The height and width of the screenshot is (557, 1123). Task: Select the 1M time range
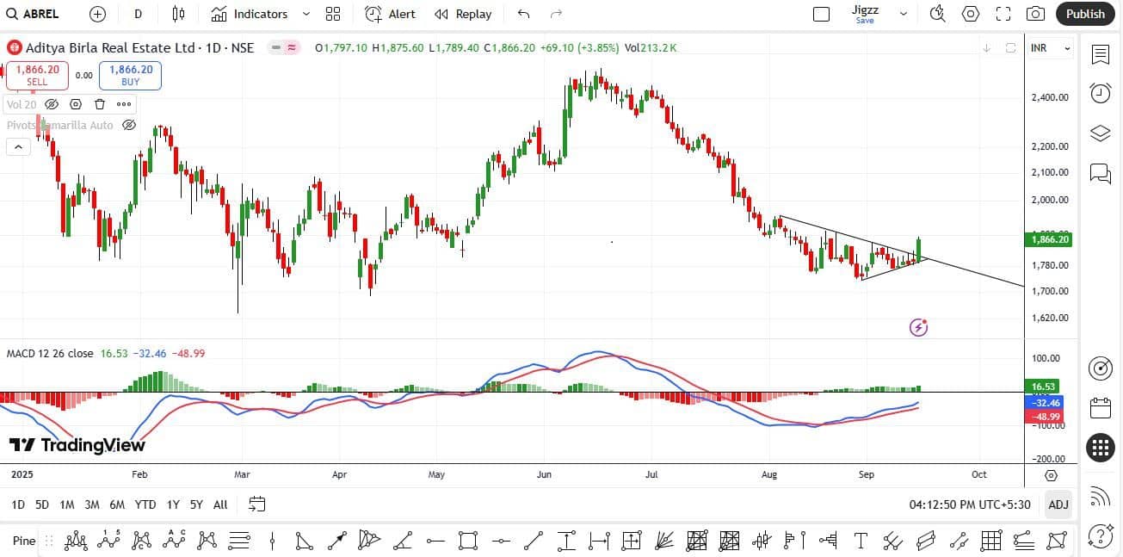tap(66, 504)
